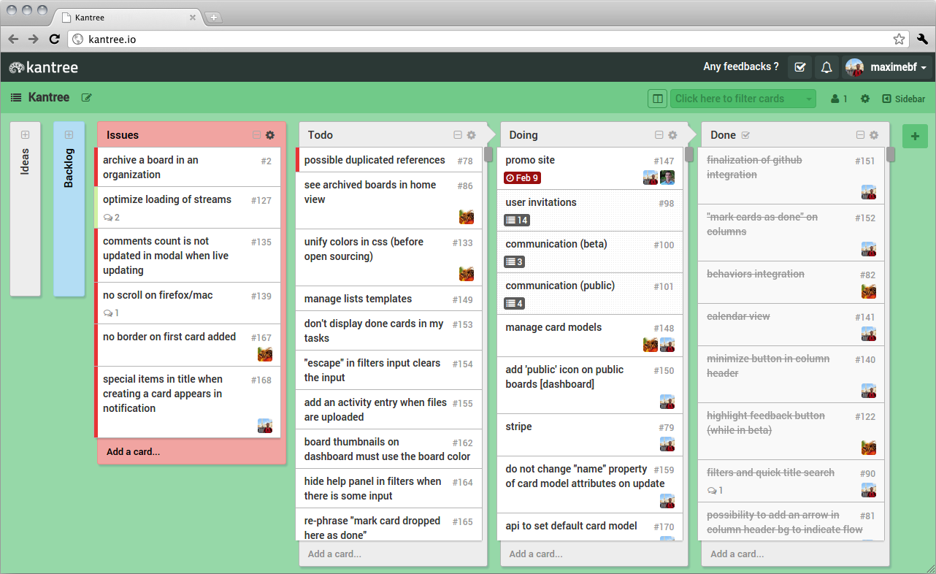Screen dimensions: 936x574
Task: Click Add a card in Issues column
Action: pos(134,452)
